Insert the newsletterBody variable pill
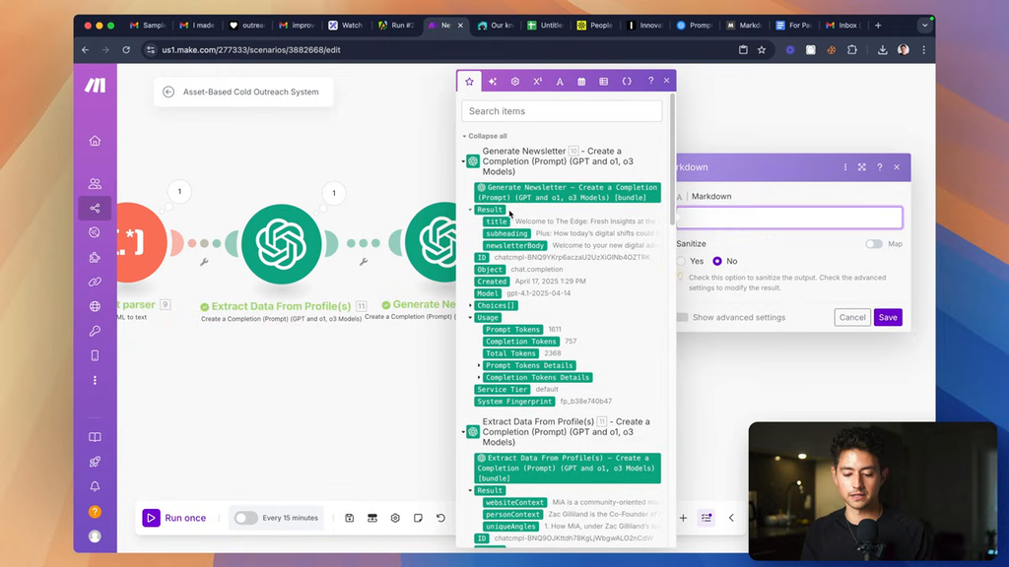1009x567 pixels. (515, 245)
